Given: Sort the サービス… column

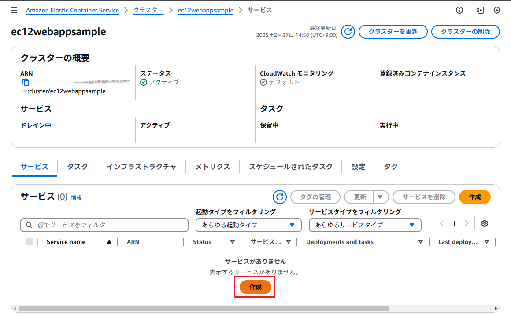Looking at the screenshot, I should 289,242.
